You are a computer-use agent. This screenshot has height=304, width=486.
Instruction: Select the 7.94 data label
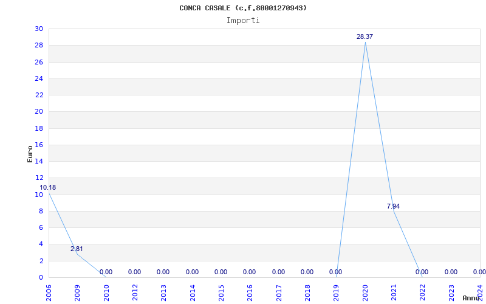tap(393, 206)
